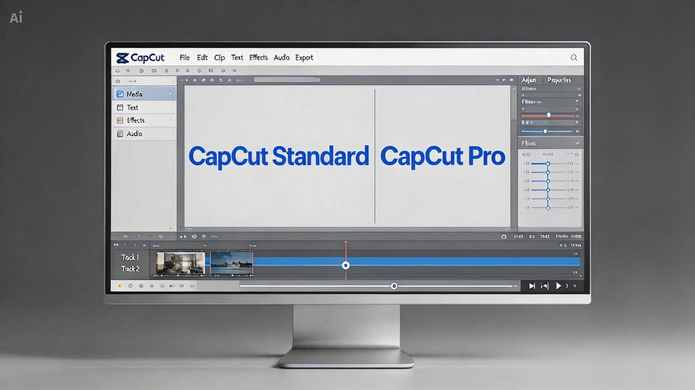Expand the Media panel dropdown arrow
The image size is (695, 390).
[170, 94]
